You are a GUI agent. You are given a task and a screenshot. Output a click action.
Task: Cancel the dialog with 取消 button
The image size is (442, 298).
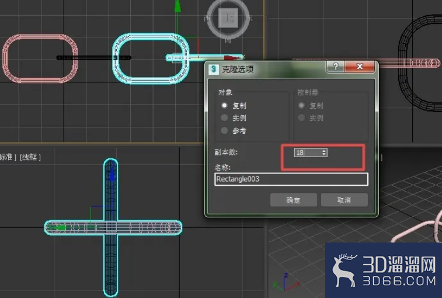pyautogui.click(x=344, y=200)
